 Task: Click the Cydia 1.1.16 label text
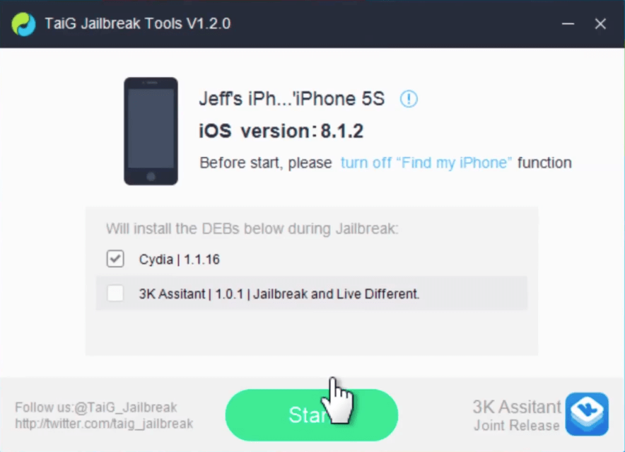(180, 260)
